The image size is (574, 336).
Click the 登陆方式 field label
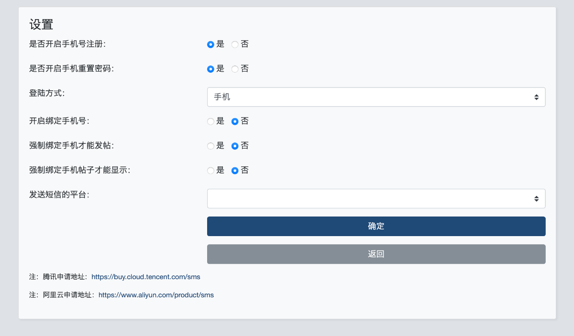(x=47, y=93)
